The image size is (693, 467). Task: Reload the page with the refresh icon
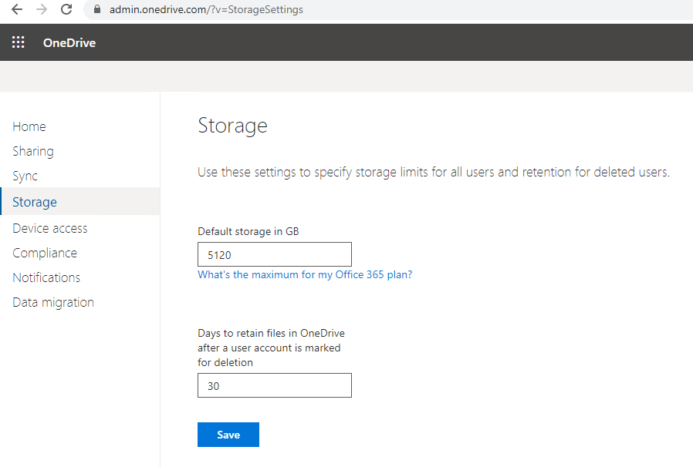66,9
